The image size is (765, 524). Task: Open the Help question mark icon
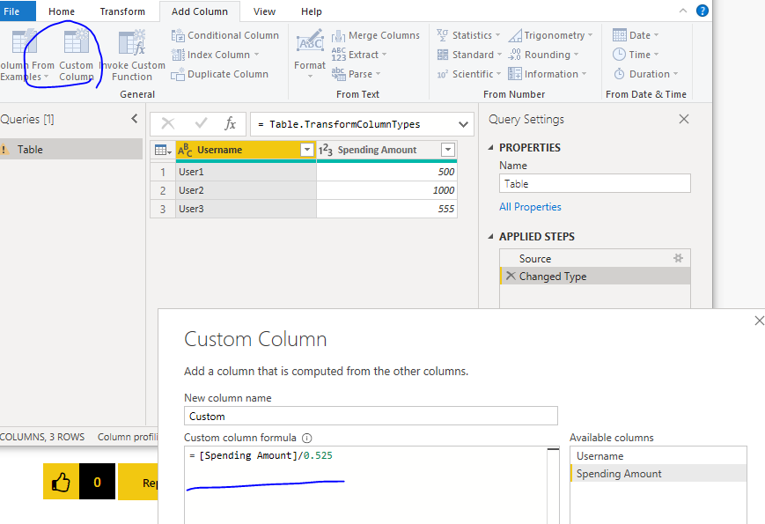click(702, 11)
